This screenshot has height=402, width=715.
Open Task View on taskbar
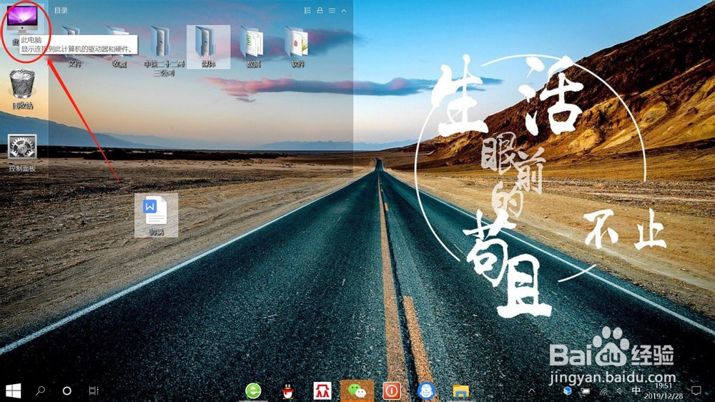coord(94,391)
